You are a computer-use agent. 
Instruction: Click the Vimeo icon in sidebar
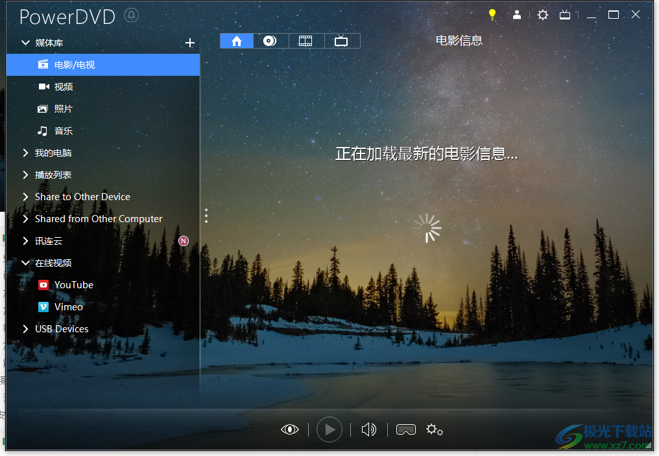[x=43, y=307]
